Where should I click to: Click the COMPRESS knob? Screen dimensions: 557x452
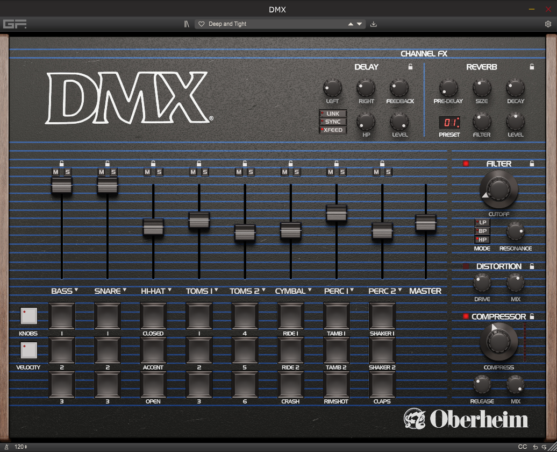[x=499, y=342]
